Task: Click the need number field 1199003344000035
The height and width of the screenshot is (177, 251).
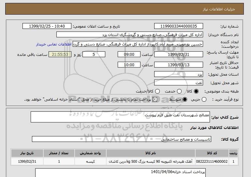Action: point(179,26)
